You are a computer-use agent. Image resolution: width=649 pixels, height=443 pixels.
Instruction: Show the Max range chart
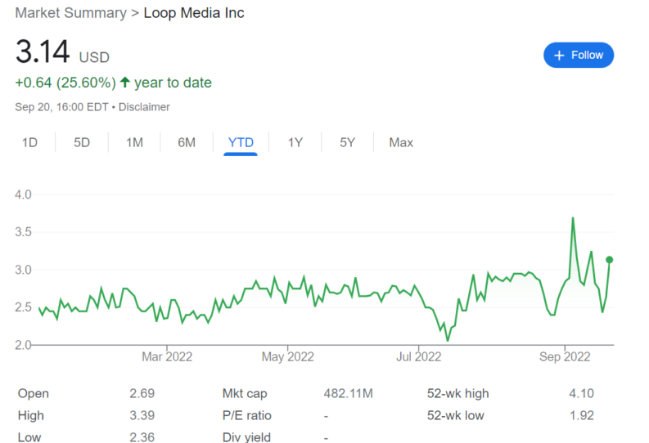pyautogui.click(x=401, y=142)
